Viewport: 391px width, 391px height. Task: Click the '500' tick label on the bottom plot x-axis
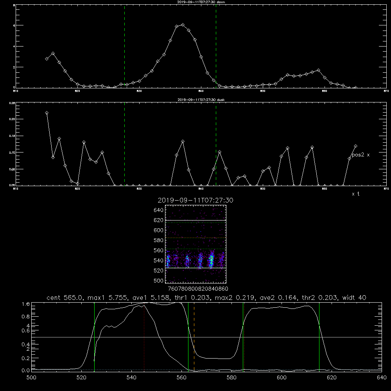tap(31, 378)
